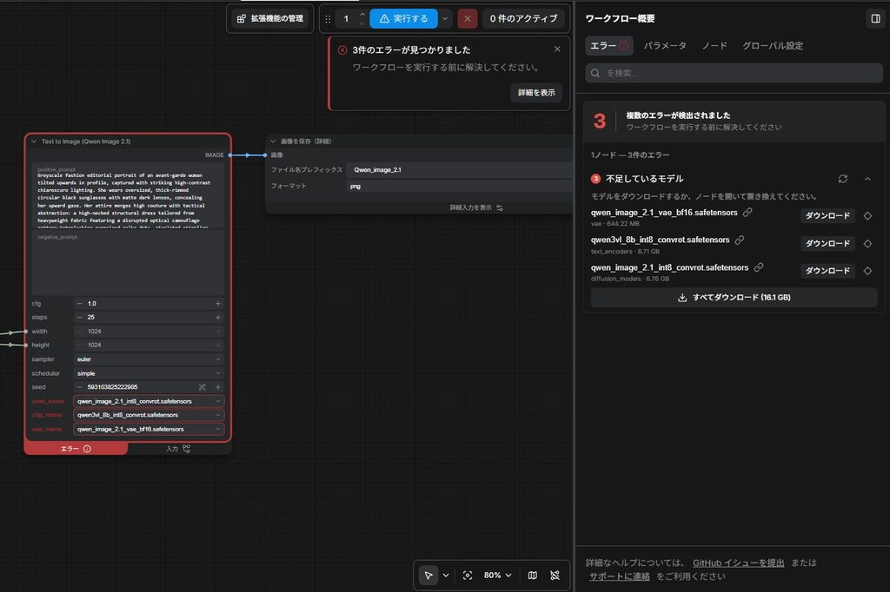The width and height of the screenshot is (890, 592).
Task: Increase the cfg value with plus
Action: pyautogui.click(x=218, y=303)
